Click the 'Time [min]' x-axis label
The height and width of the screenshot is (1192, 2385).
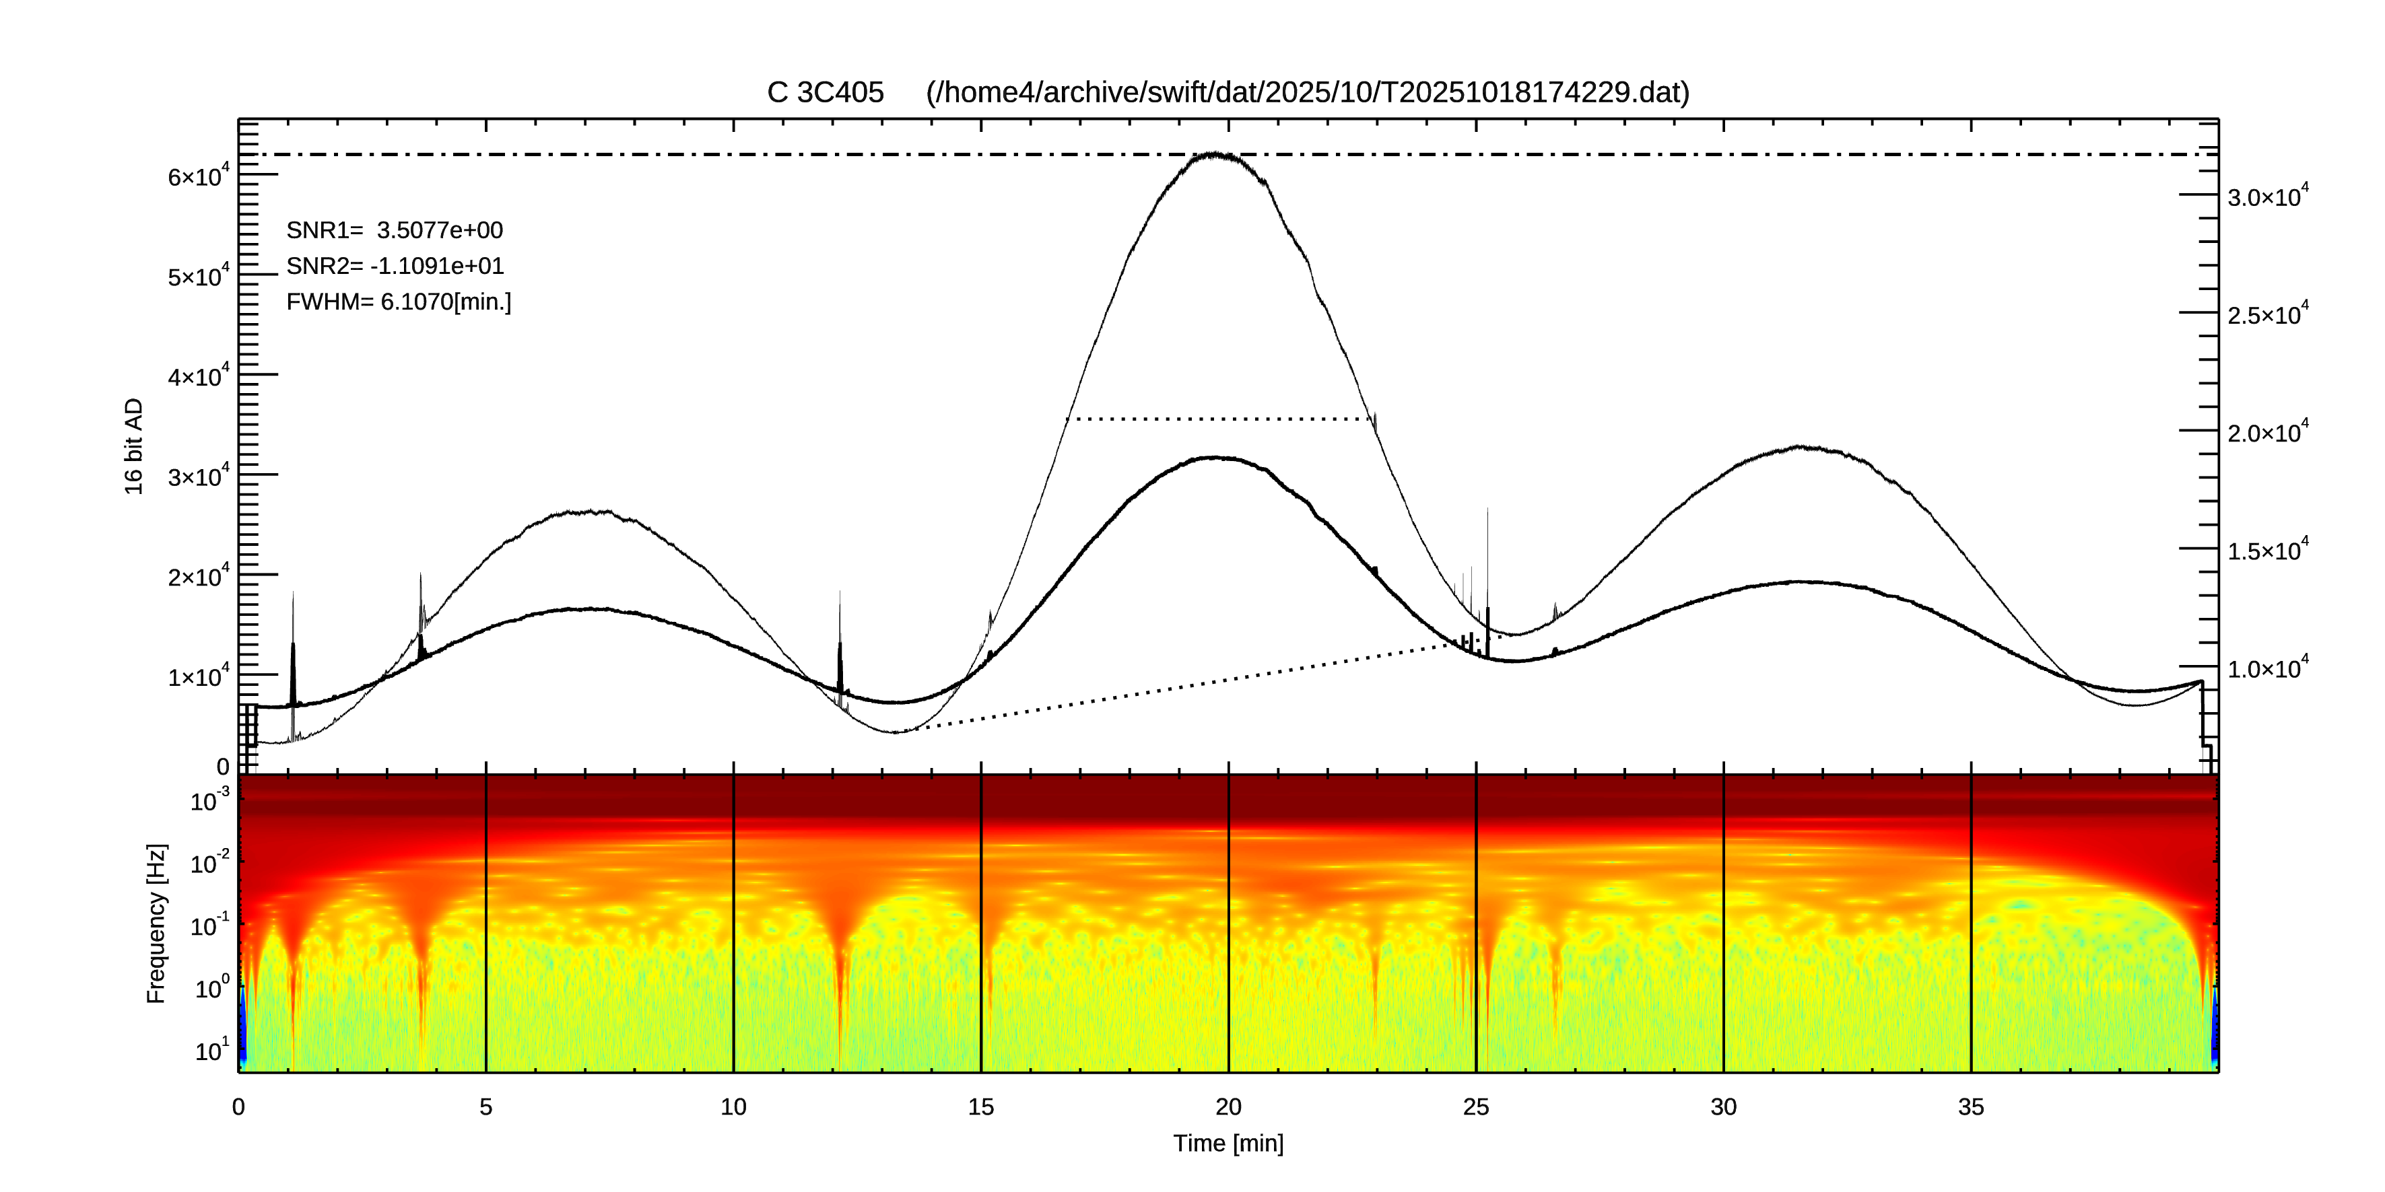coord(1228,1144)
